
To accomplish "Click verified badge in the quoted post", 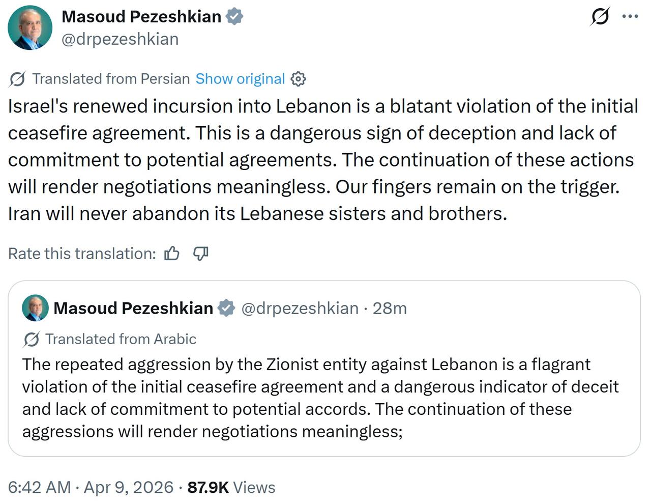I will (x=226, y=308).
